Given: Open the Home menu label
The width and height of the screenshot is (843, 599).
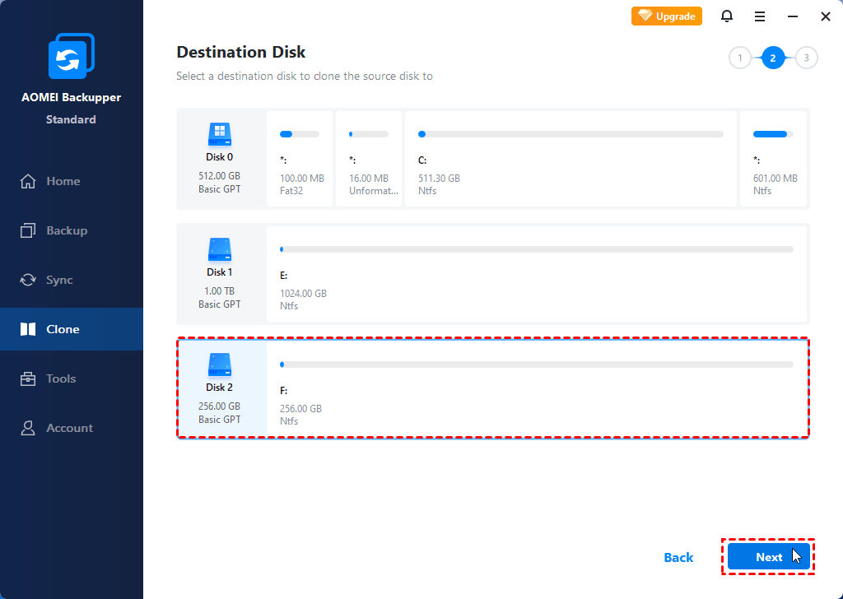Looking at the screenshot, I should [x=63, y=182].
